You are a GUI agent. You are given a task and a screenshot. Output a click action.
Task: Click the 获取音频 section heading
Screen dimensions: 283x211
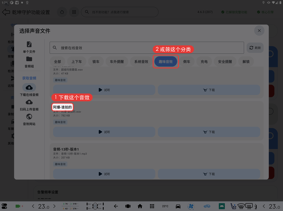(x=29, y=78)
